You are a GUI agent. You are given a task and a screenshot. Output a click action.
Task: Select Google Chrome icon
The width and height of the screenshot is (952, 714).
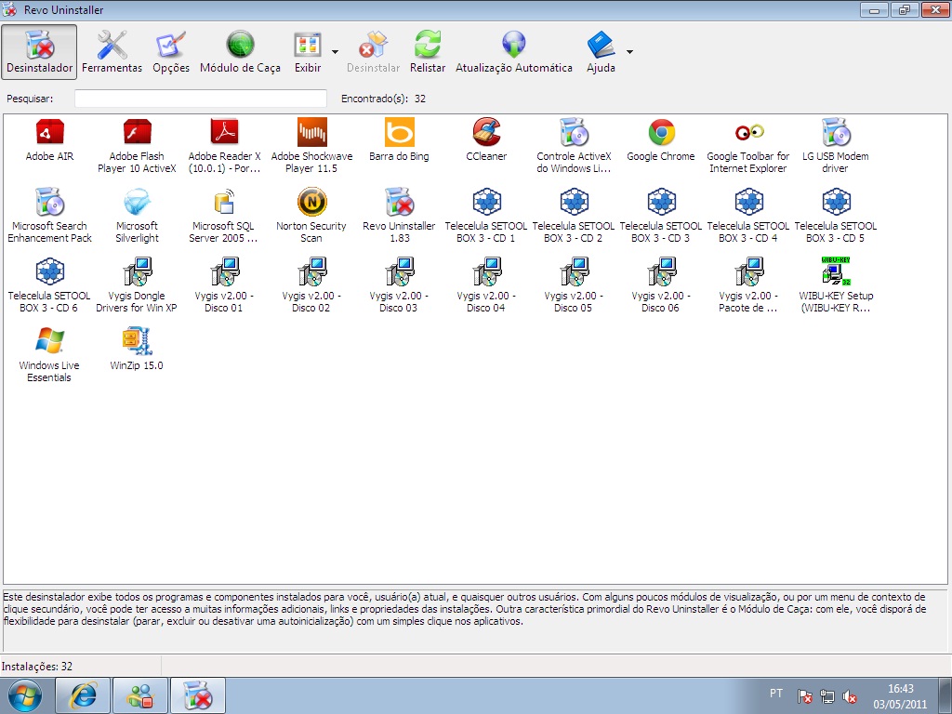pyautogui.click(x=661, y=140)
